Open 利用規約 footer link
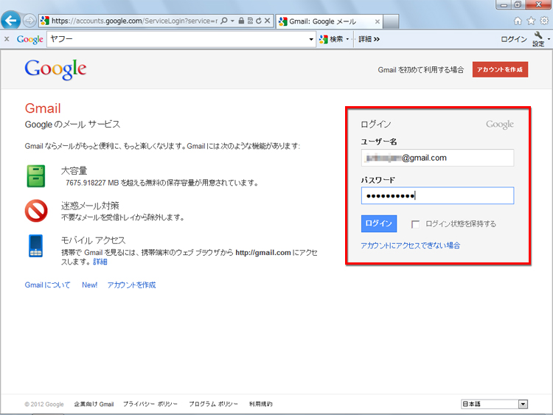This screenshot has width=553, height=415. (x=260, y=404)
